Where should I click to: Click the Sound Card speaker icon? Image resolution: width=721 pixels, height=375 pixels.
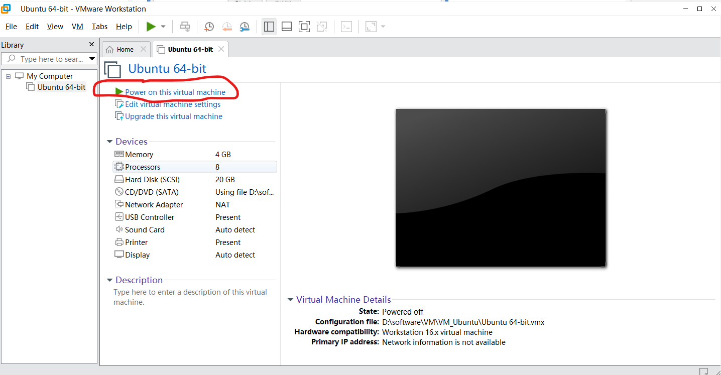119,229
